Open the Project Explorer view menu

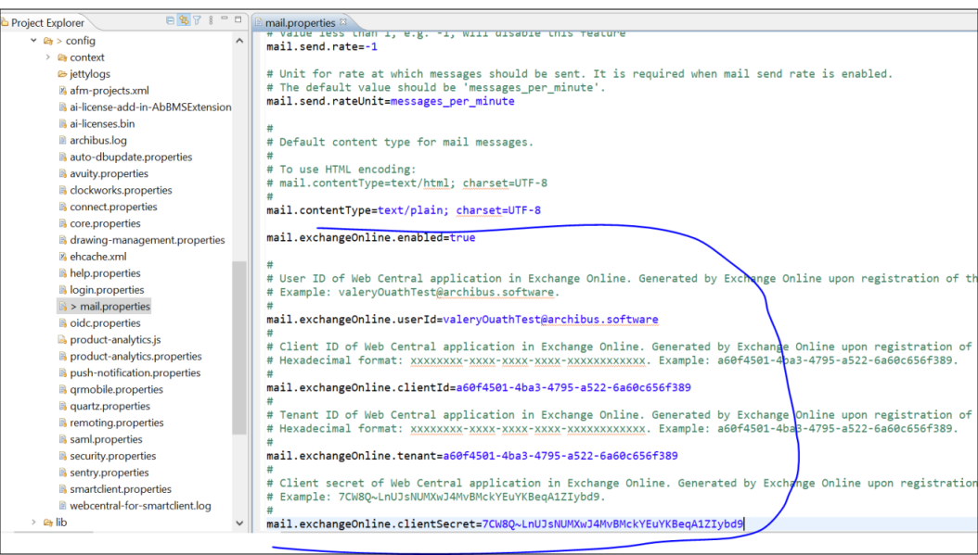tap(211, 20)
